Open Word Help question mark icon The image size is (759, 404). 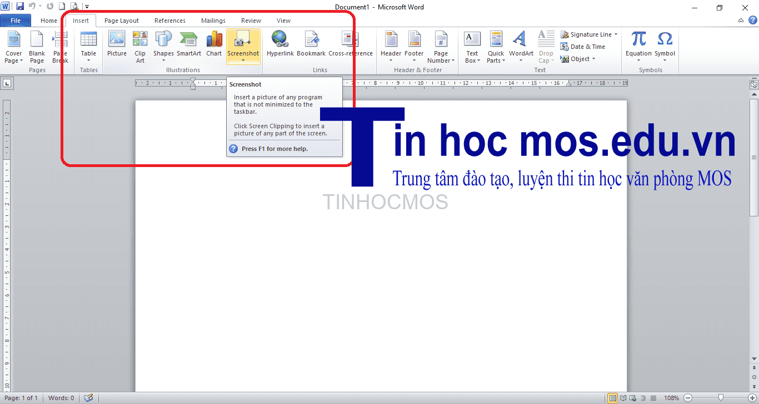752,21
